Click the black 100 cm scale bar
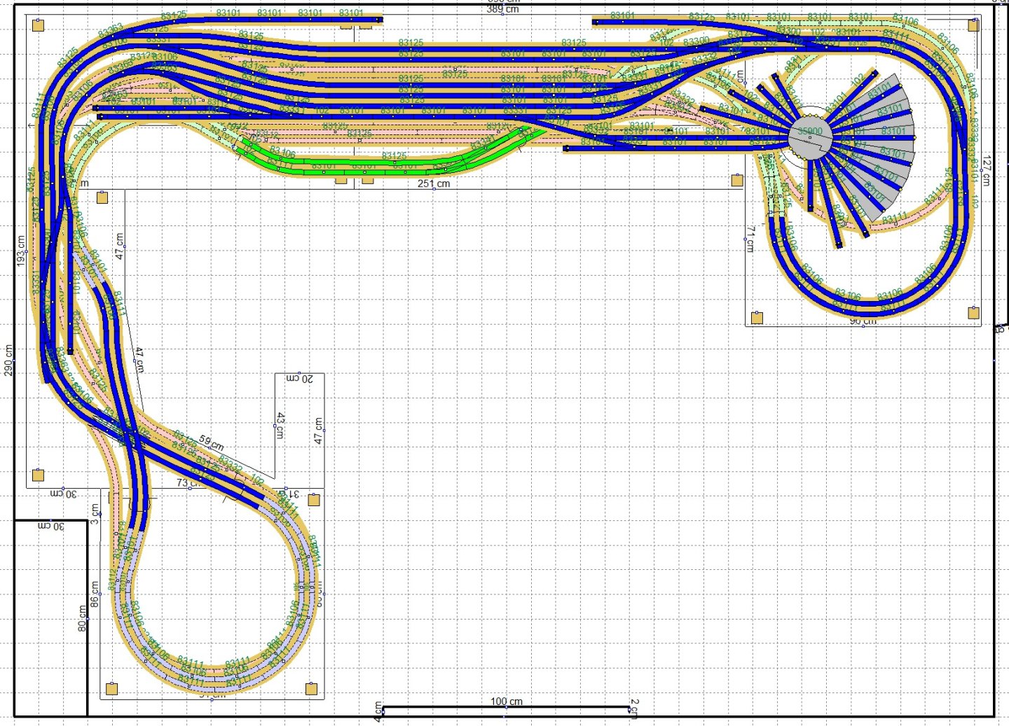The image size is (1009, 726). click(506, 708)
